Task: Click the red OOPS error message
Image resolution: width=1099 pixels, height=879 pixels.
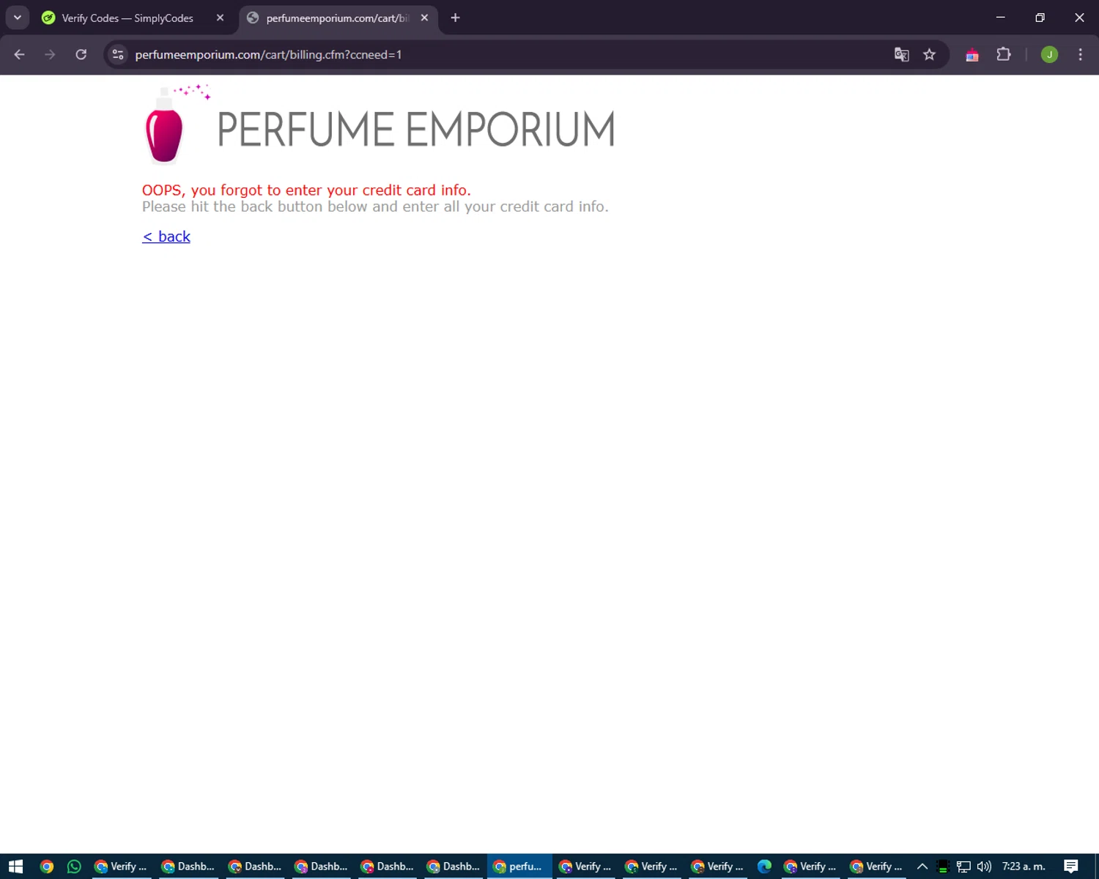Action: point(306,190)
